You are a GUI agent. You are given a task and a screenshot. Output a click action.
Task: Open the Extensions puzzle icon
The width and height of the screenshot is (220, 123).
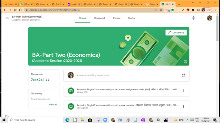(x=193, y=10)
